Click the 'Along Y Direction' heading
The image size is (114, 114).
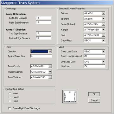[16, 30]
